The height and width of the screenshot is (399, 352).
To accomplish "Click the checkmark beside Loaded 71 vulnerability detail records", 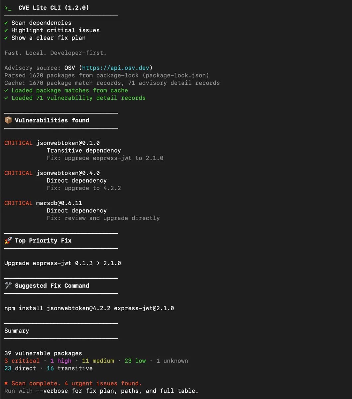I will tap(6, 98).
